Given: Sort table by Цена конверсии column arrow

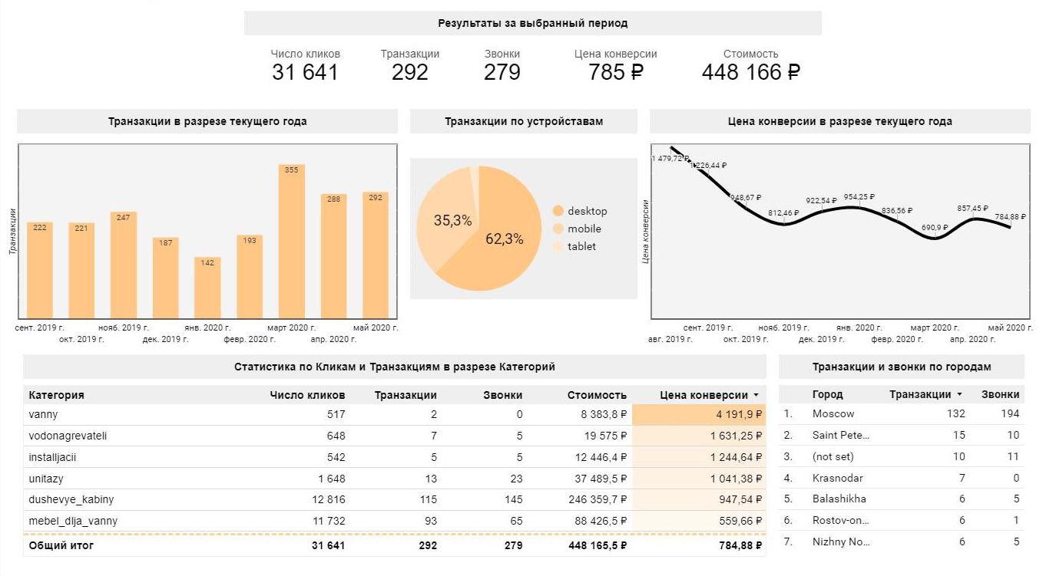Looking at the screenshot, I should 757,395.
